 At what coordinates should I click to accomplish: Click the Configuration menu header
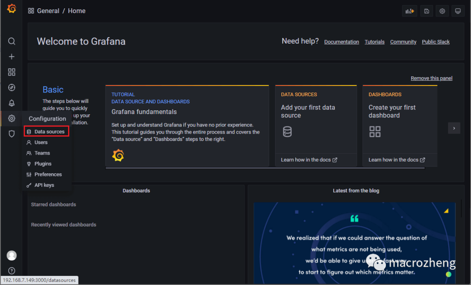tap(48, 119)
